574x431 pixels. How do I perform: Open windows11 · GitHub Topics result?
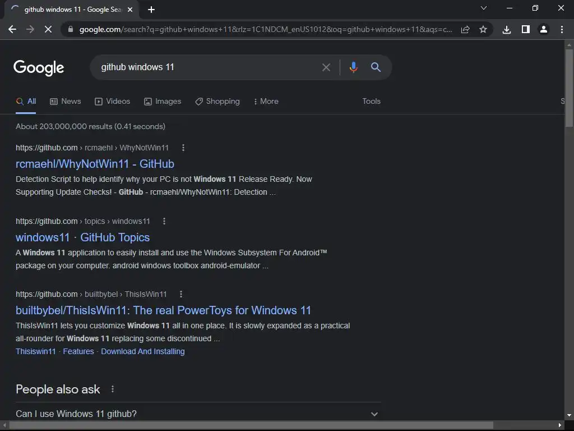pos(83,237)
